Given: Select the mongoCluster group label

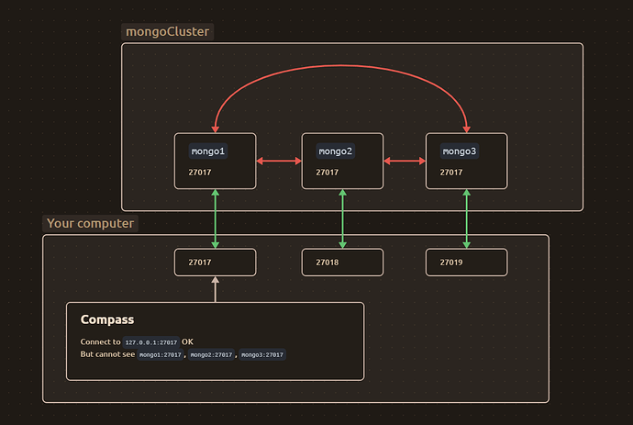Looking at the screenshot, I should point(168,32).
